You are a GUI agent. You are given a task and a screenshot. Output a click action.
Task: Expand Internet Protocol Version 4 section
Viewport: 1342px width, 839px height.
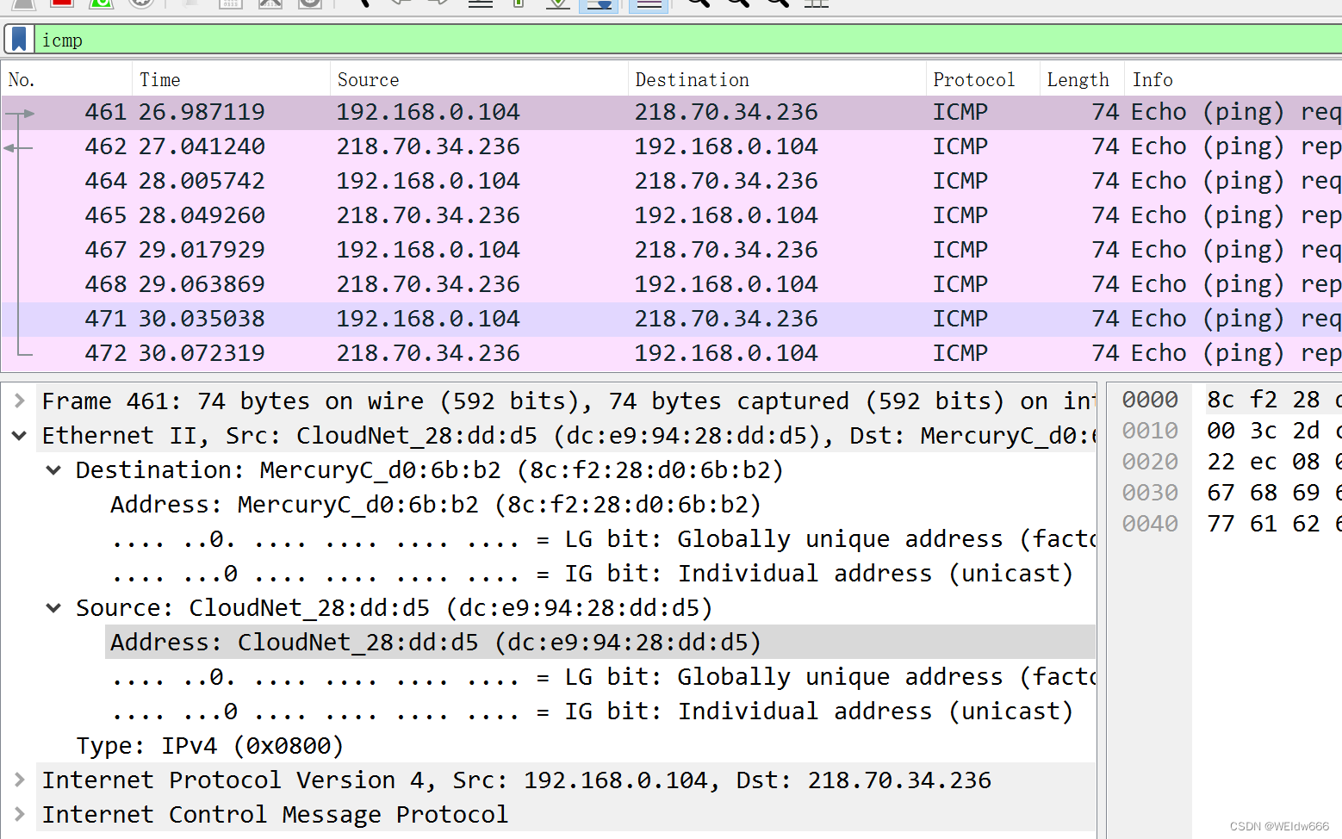pos(19,780)
